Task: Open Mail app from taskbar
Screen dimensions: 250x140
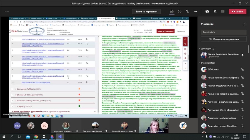Action: click(28, 137)
